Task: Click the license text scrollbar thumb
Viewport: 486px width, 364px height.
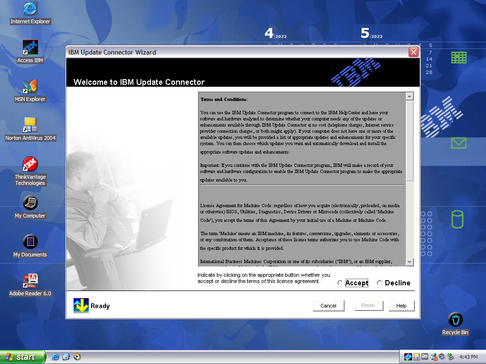Action: coord(409,140)
